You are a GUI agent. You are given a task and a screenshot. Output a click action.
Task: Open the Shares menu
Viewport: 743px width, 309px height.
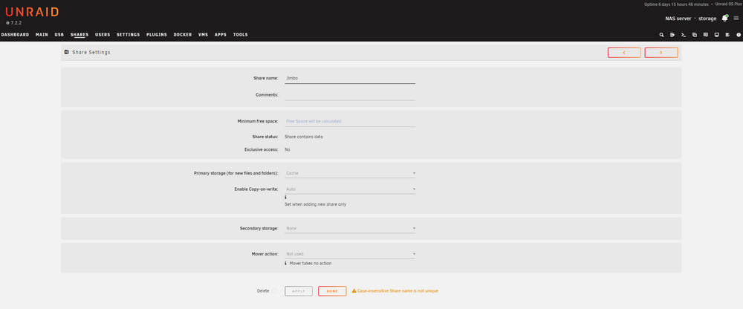coord(80,35)
